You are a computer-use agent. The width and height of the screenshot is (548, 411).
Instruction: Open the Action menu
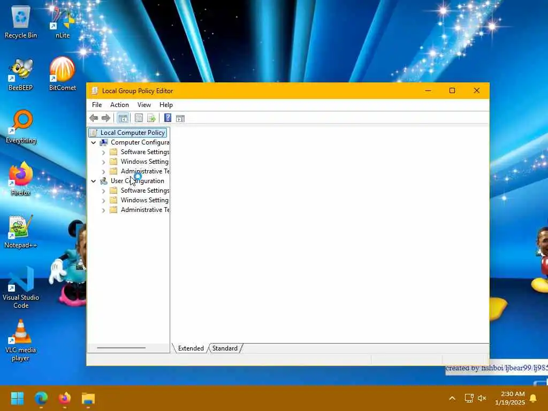pyautogui.click(x=119, y=105)
